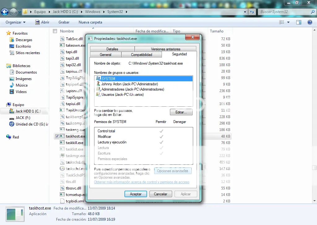This screenshot has width=317, height=225.
Task: Click Nueva carpeta in the toolbar
Action: (x=90, y=22)
